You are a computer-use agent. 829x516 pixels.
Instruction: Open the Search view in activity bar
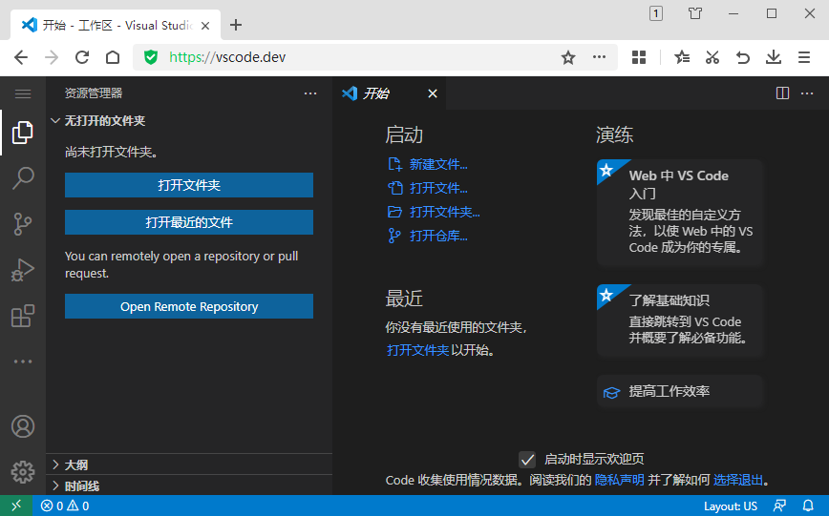23,178
